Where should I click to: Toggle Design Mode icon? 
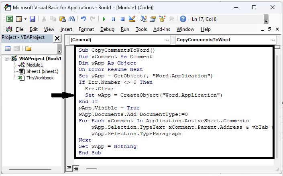coord(132,19)
